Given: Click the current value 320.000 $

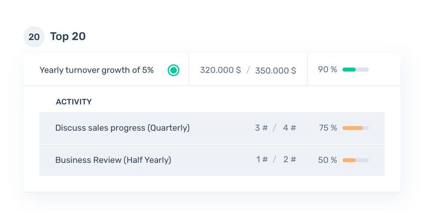Looking at the screenshot, I should point(220,70).
